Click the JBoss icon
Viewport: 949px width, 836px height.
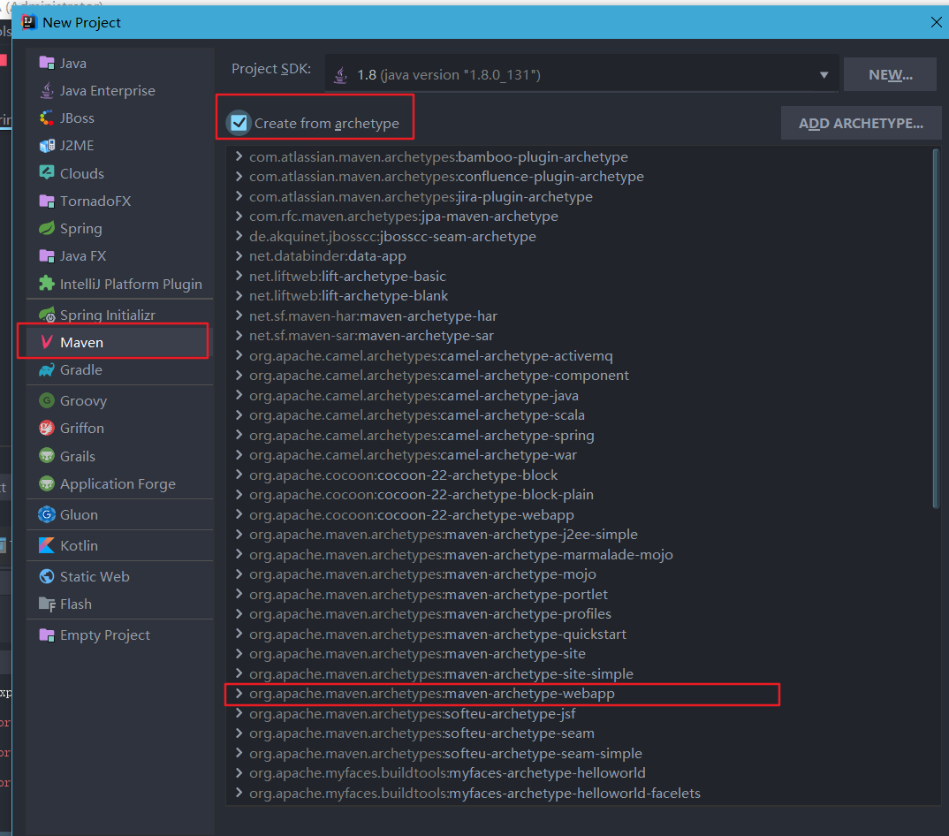pos(47,118)
